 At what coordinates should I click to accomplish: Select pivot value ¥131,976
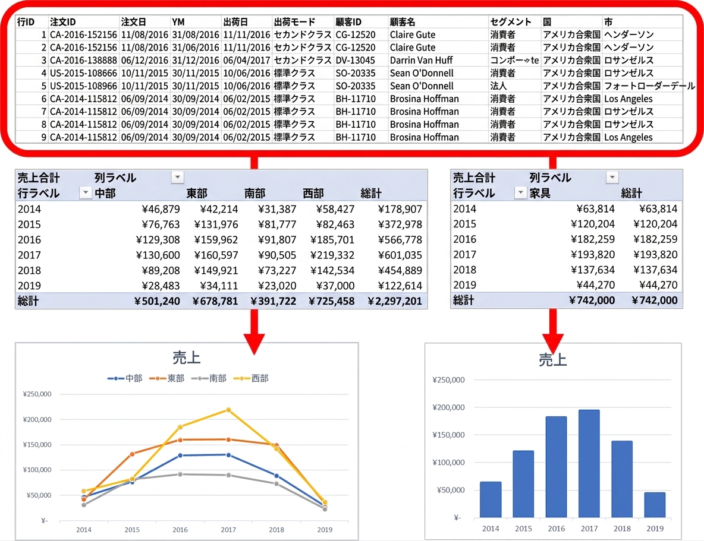(216, 224)
